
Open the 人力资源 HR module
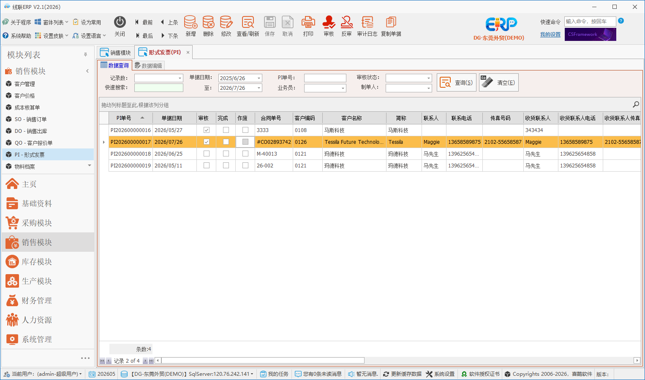48,320
